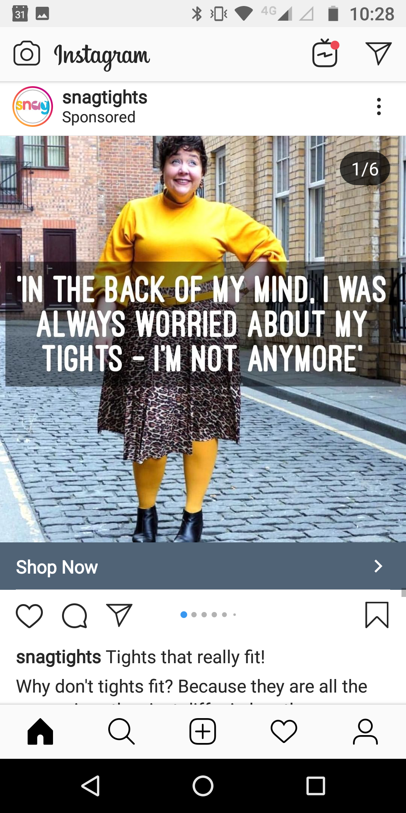Like the snagtights post with heart
Viewport: 406px width, 813px height.
(x=29, y=616)
